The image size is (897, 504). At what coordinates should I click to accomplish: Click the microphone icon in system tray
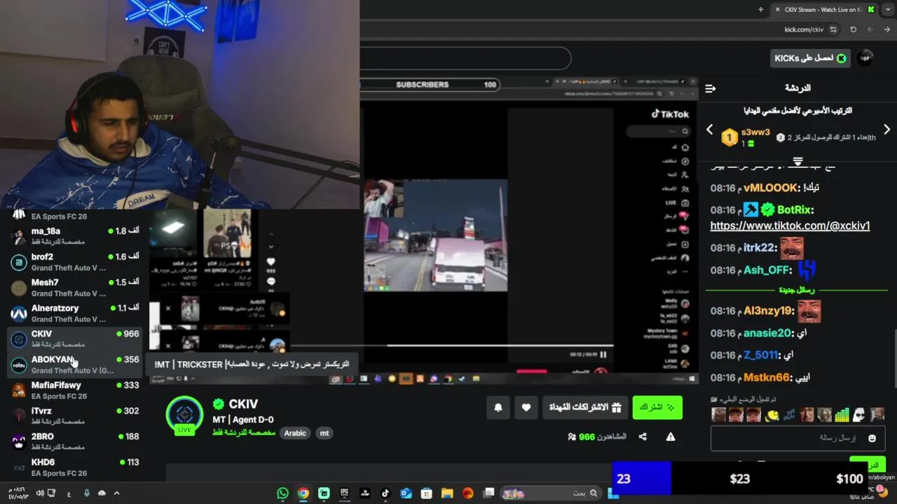pos(87,493)
